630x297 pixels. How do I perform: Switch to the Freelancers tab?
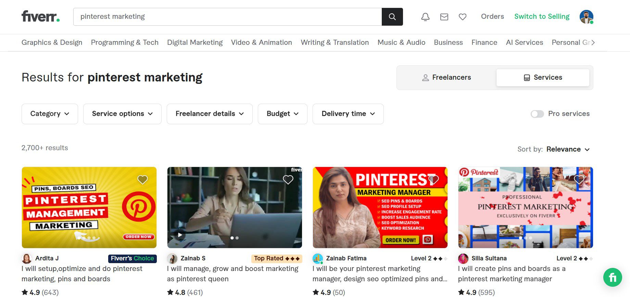point(446,78)
